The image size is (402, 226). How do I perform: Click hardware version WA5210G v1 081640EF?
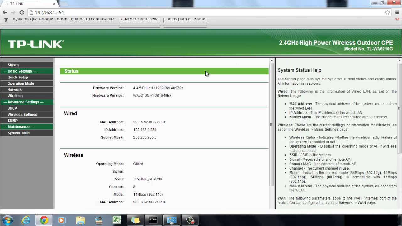pyautogui.click(x=152, y=95)
